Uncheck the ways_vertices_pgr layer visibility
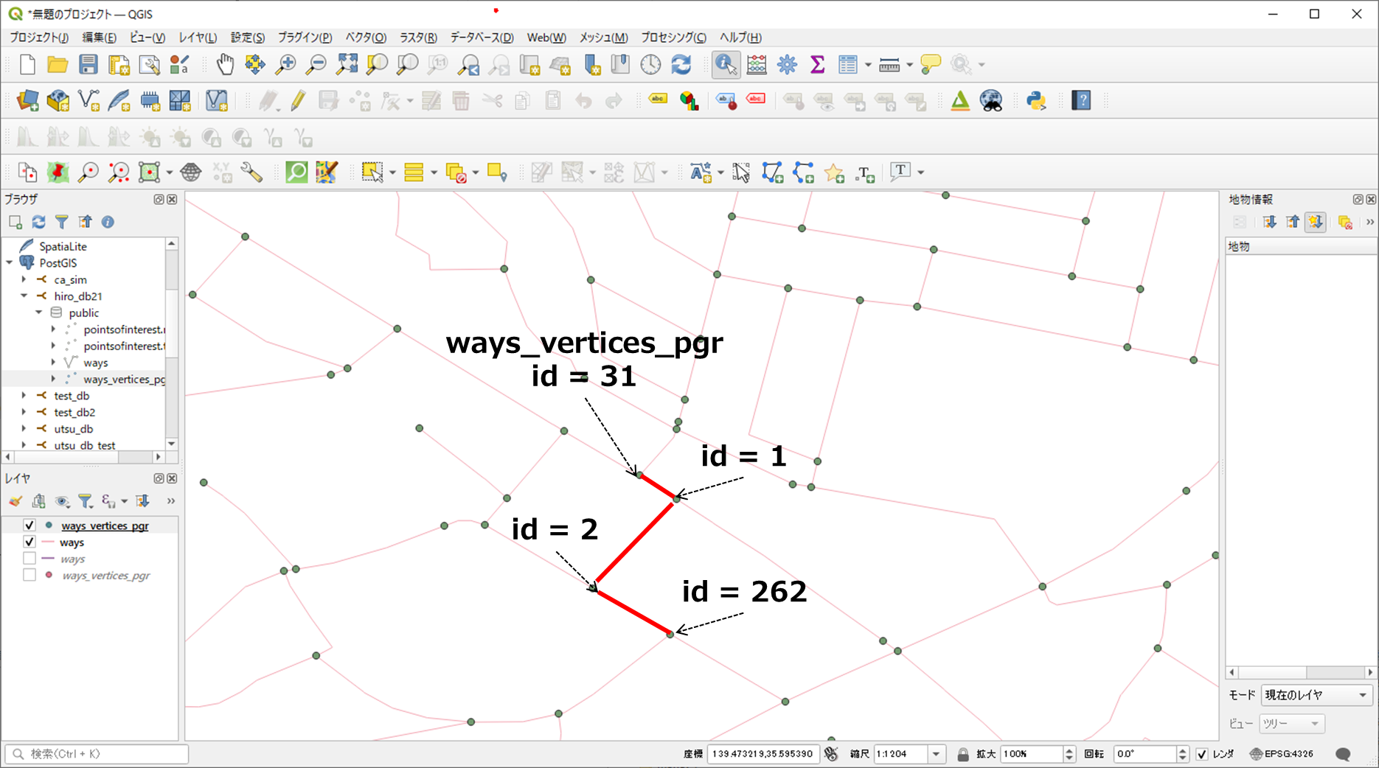Viewport: 1379px width, 768px height. [29, 526]
